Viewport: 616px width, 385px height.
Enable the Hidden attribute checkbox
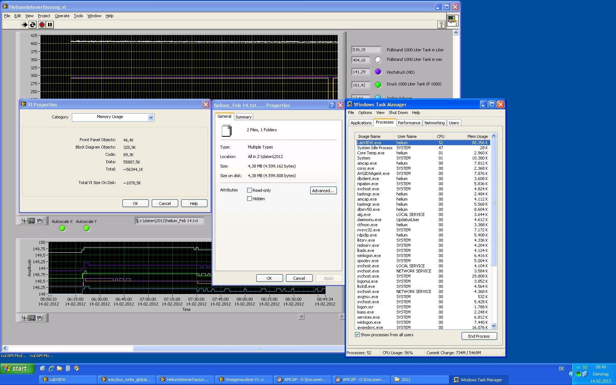point(250,199)
